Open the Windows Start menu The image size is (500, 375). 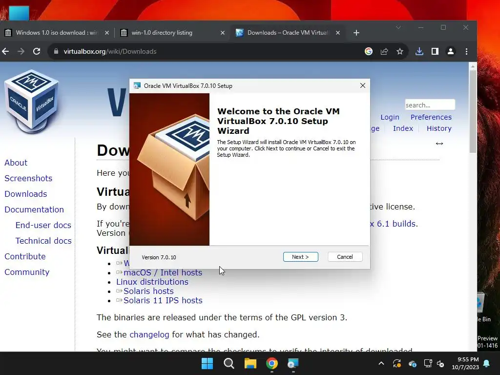click(x=207, y=363)
